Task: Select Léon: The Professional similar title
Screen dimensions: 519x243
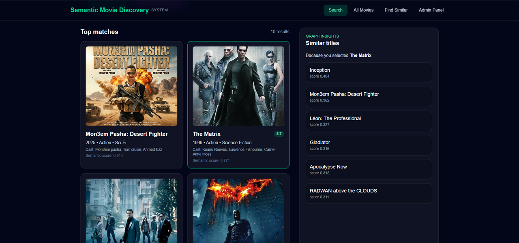Action: tap(369, 121)
